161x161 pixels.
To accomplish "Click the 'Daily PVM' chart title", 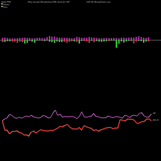I will point(6,2).
